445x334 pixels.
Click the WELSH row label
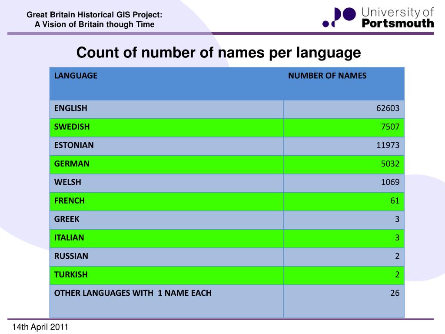[67, 182]
